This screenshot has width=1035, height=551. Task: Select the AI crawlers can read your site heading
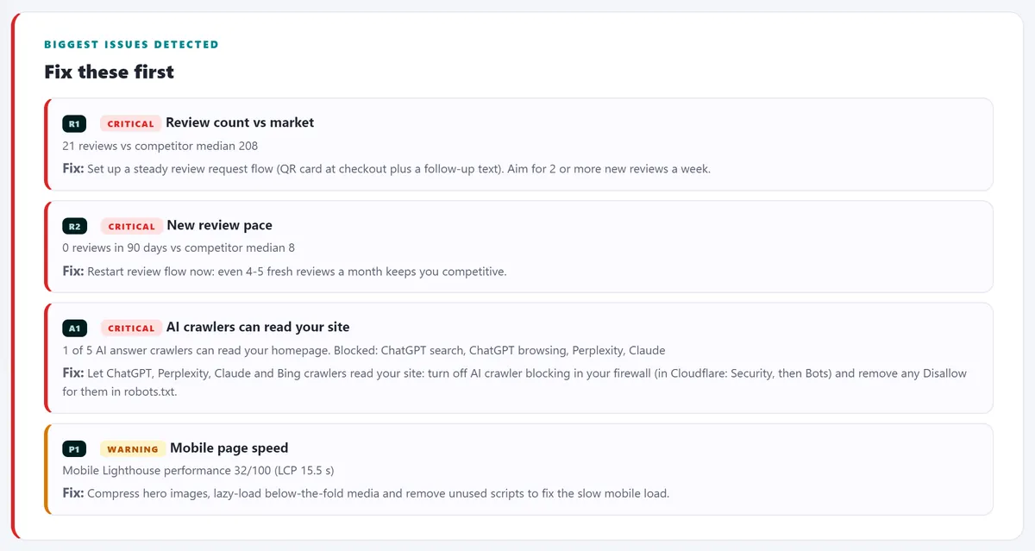258,327
